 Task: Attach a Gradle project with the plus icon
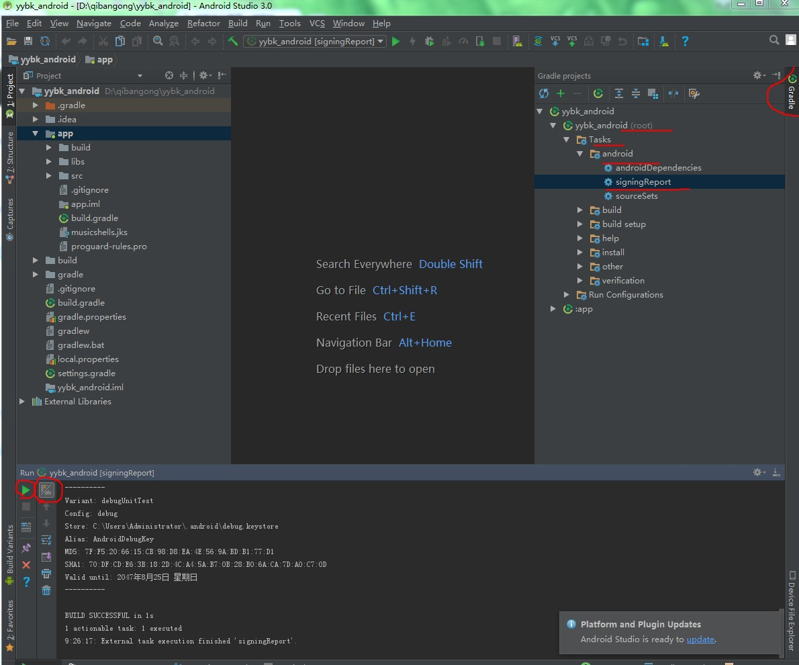(561, 93)
